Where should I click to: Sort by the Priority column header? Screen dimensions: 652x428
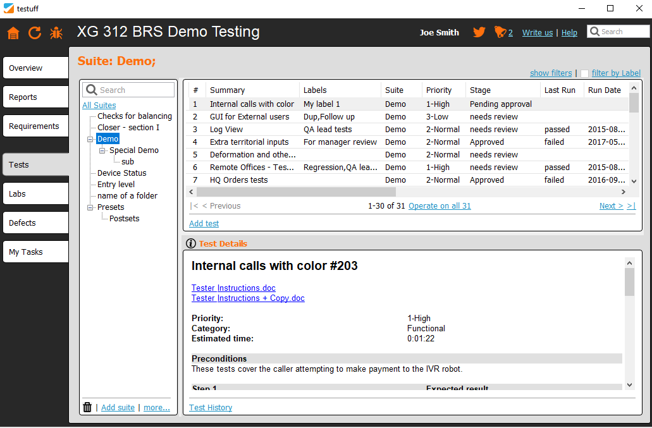click(x=444, y=90)
